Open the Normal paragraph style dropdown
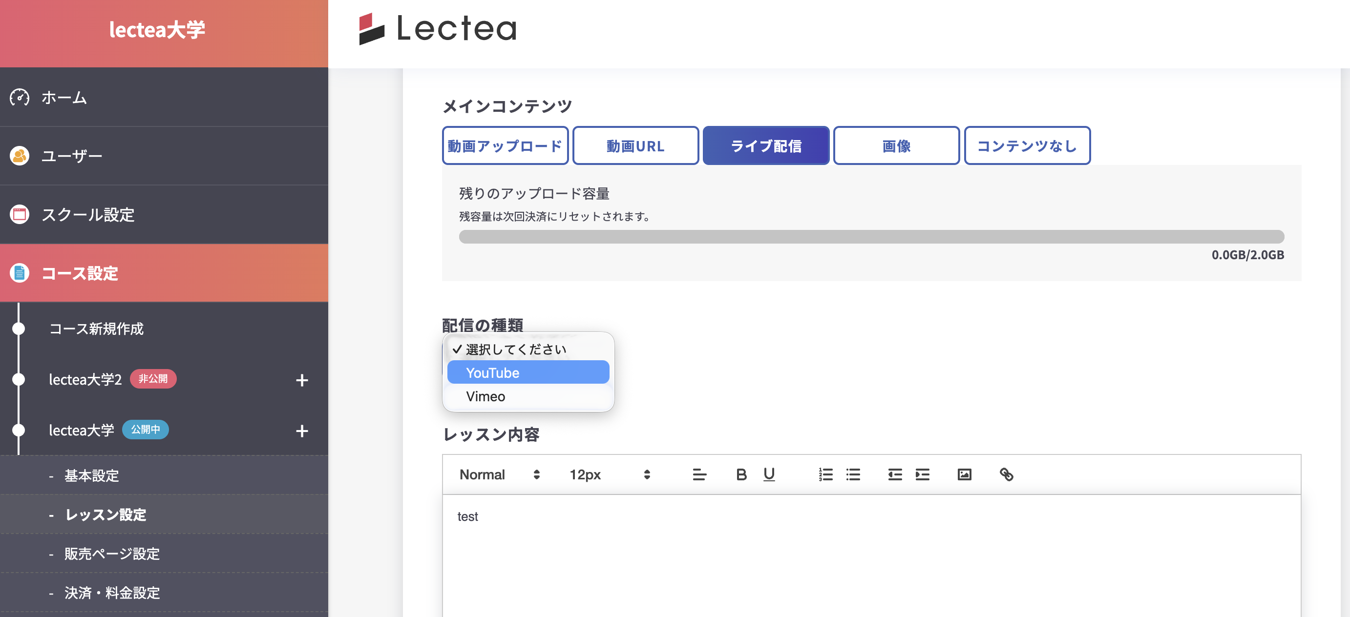The height and width of the screenshot is (617, 1350). (x=498, y=474)
